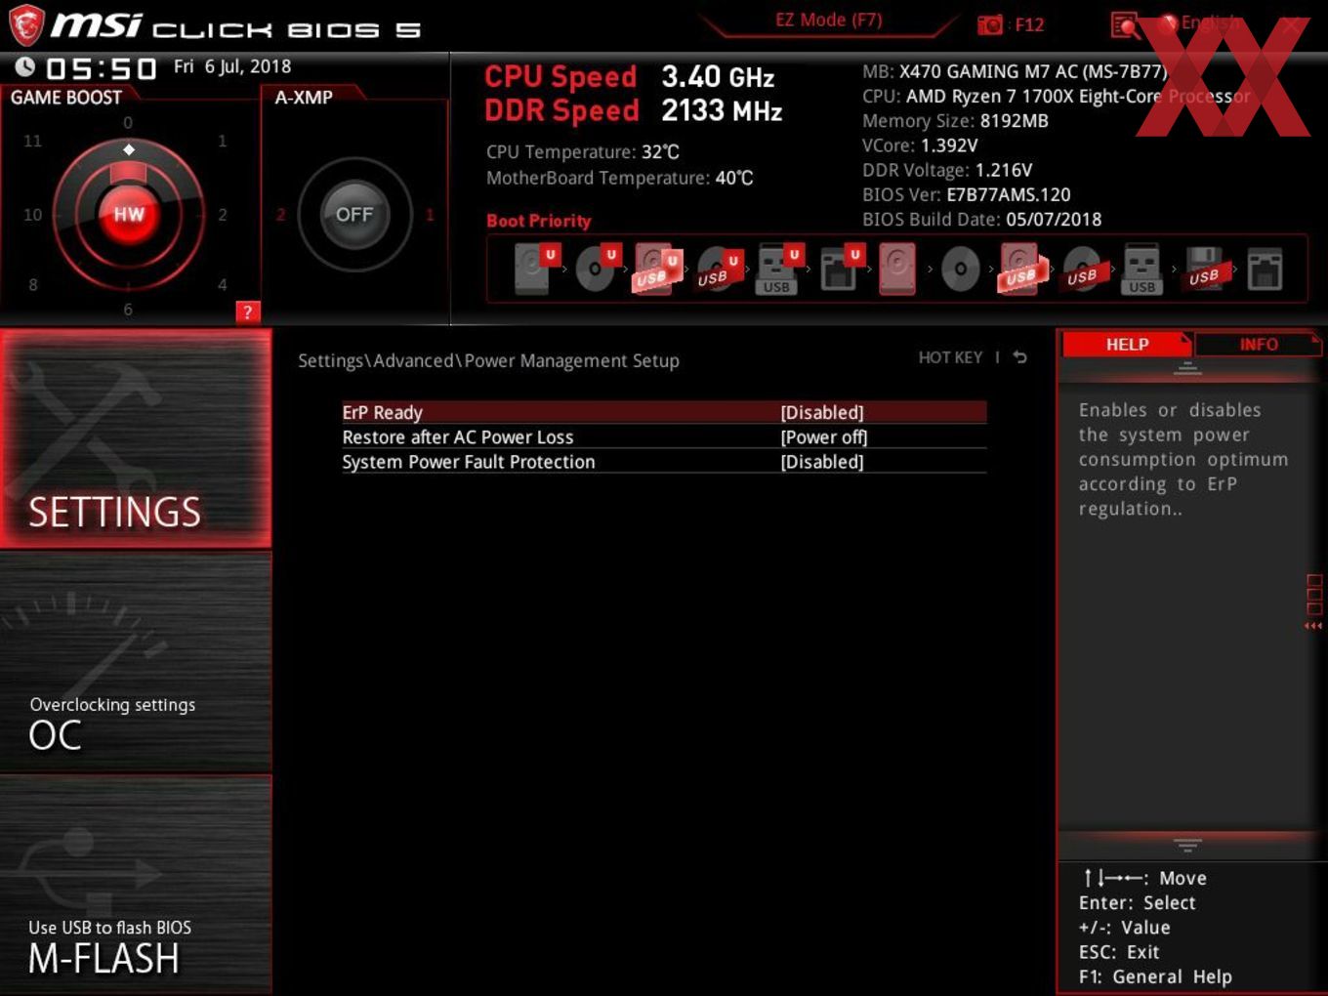The image size is (1328, 996).
Task: Click the Memory Size: 8192MB line
Action: (955, 120)
